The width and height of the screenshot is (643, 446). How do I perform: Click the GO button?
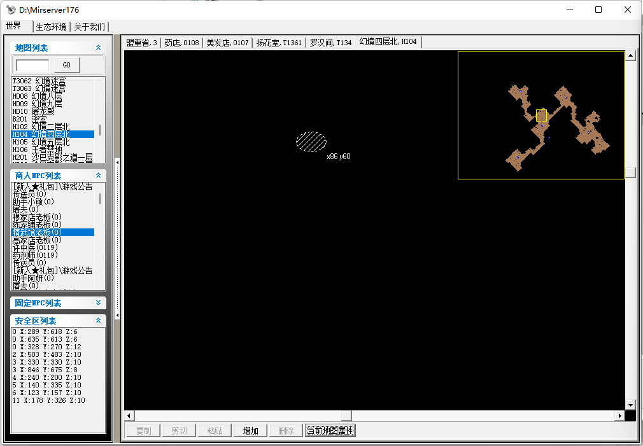pos(67,65)
